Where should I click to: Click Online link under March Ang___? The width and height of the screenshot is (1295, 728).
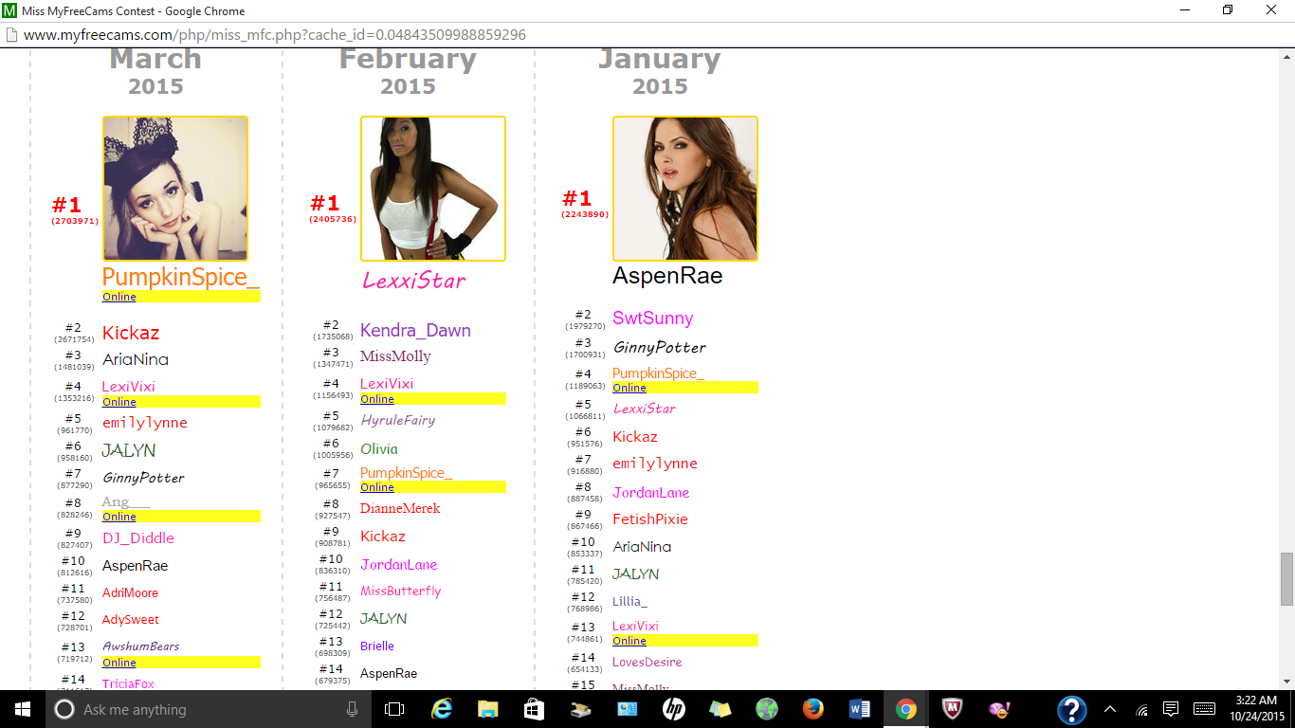pyautogui.click(x=119, y=517)
